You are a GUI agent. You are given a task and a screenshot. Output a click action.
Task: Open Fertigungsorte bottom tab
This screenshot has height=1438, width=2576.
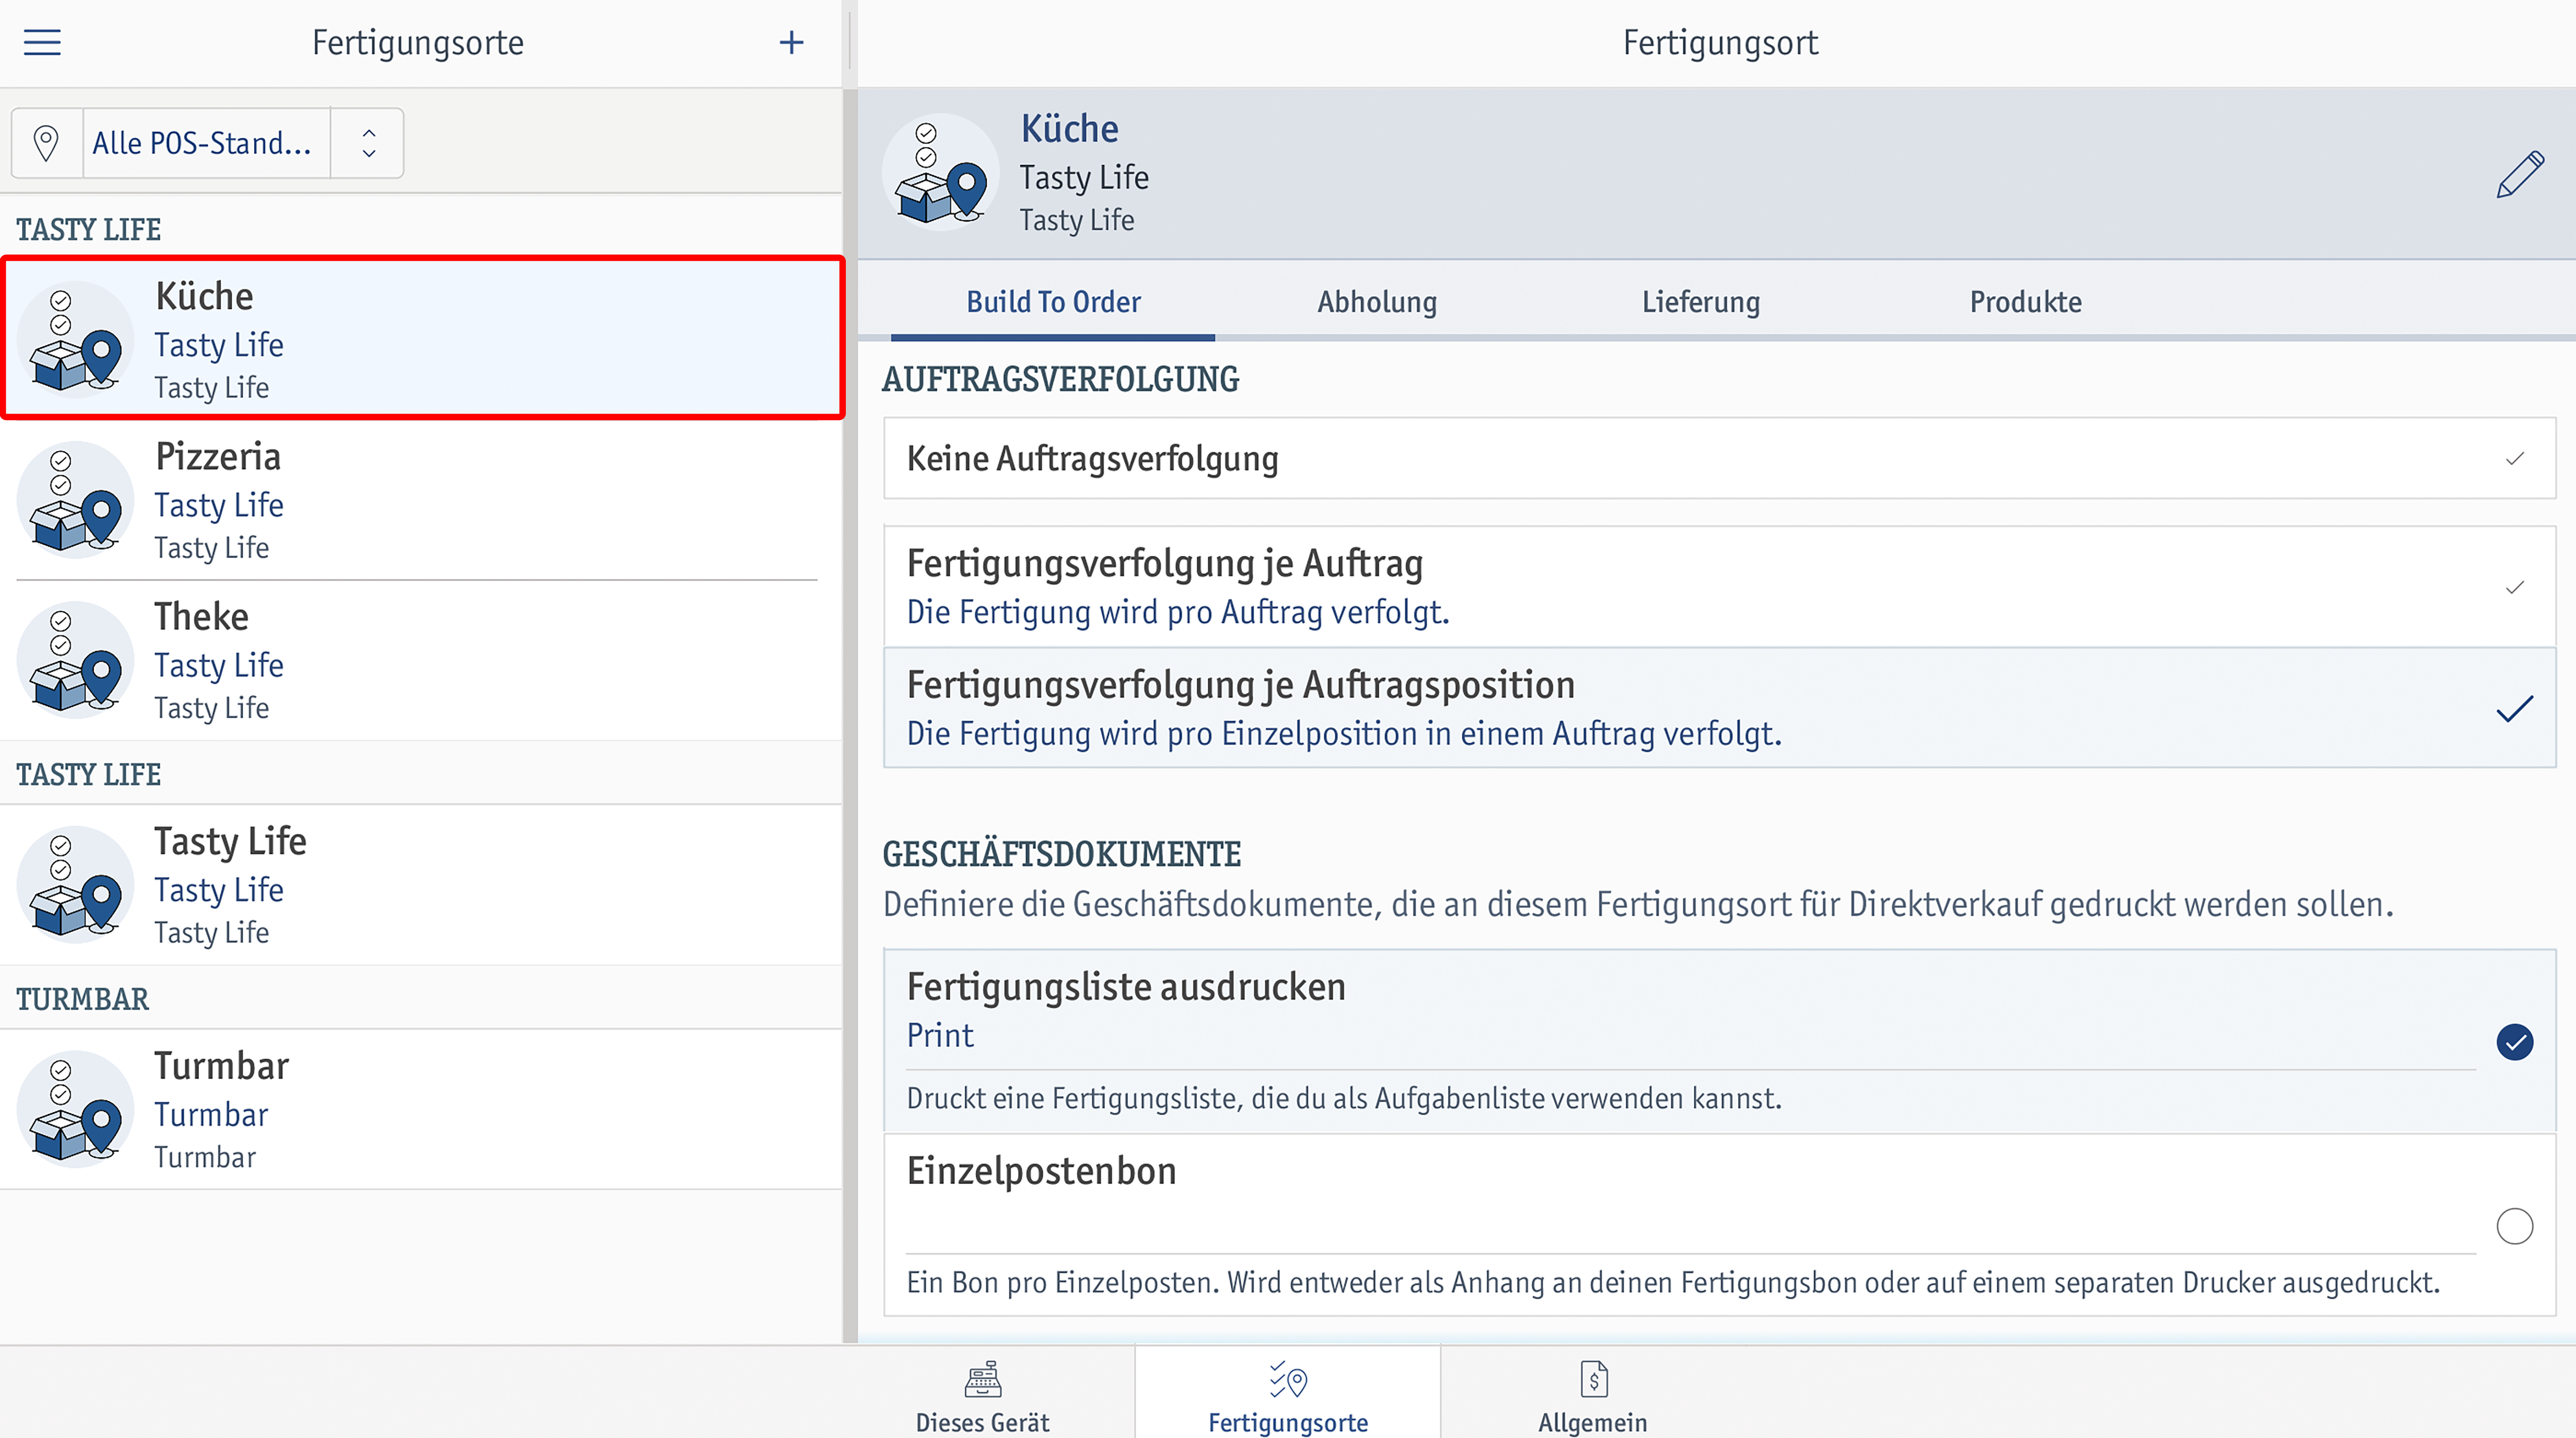click(1288, 1393)
